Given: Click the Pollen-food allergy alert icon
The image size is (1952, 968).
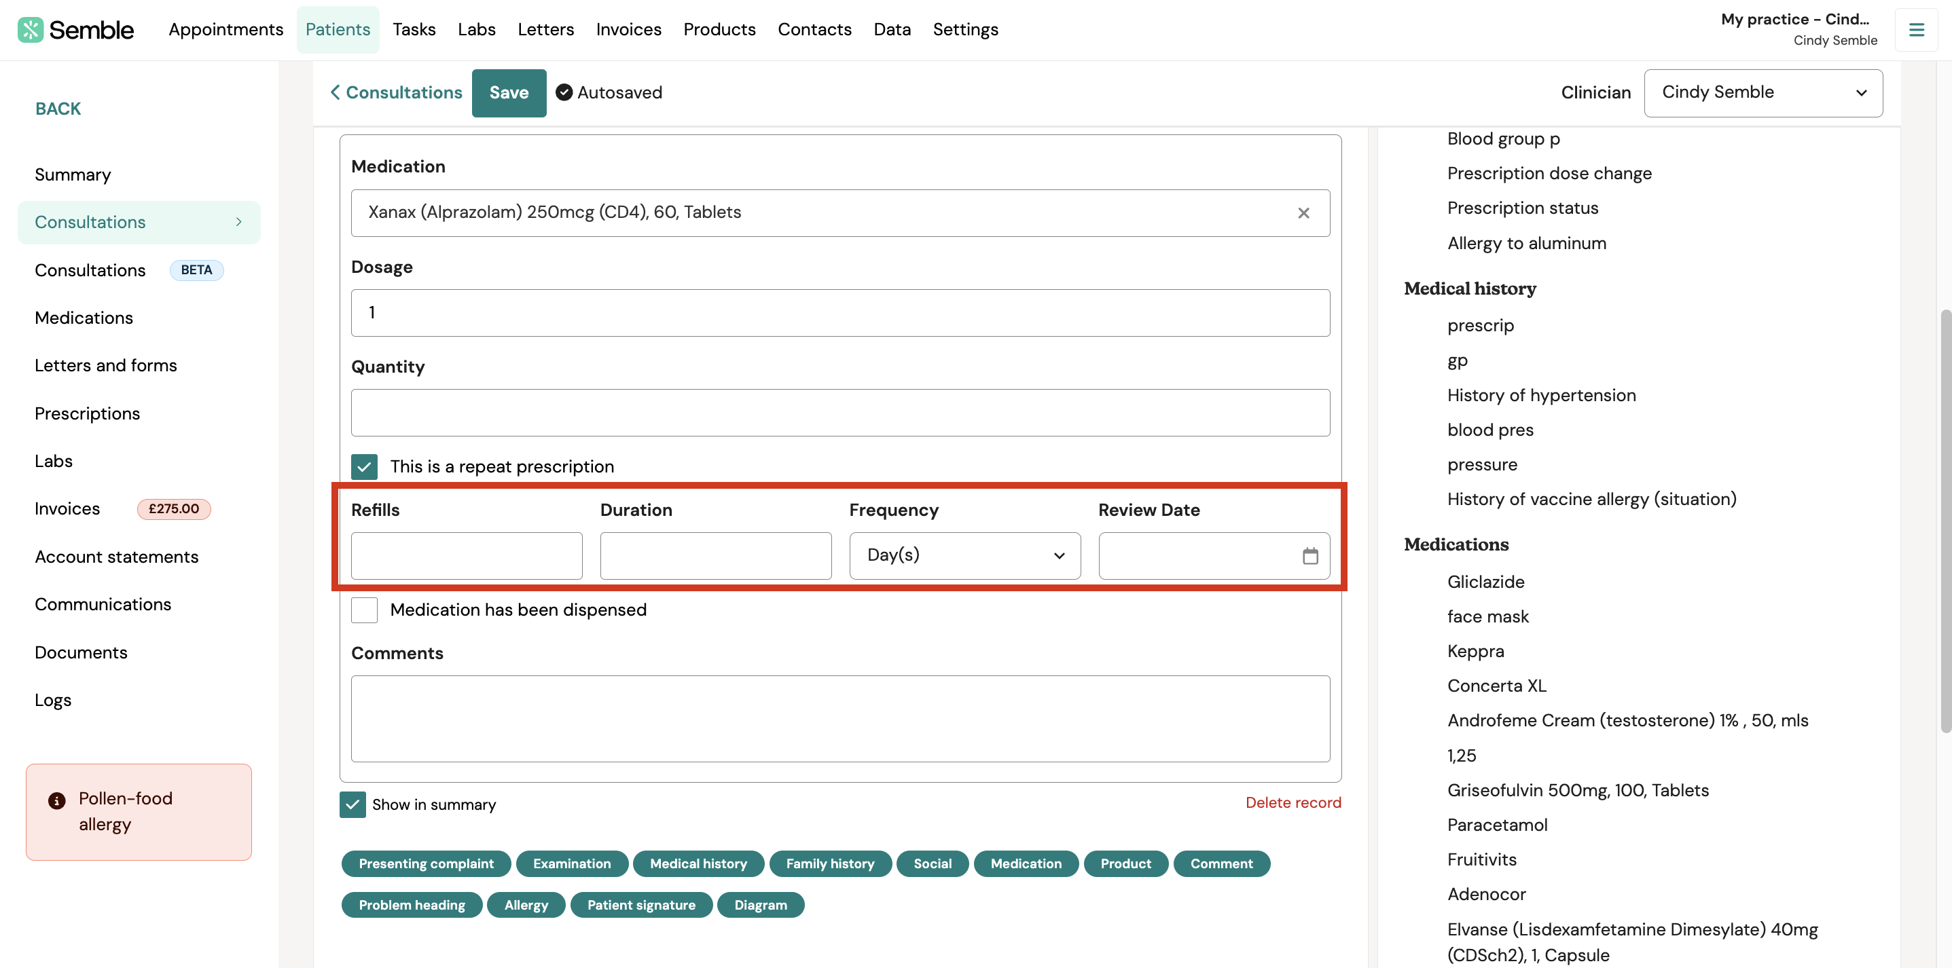Looking at the screenshot, I should [x=57, y=800].
